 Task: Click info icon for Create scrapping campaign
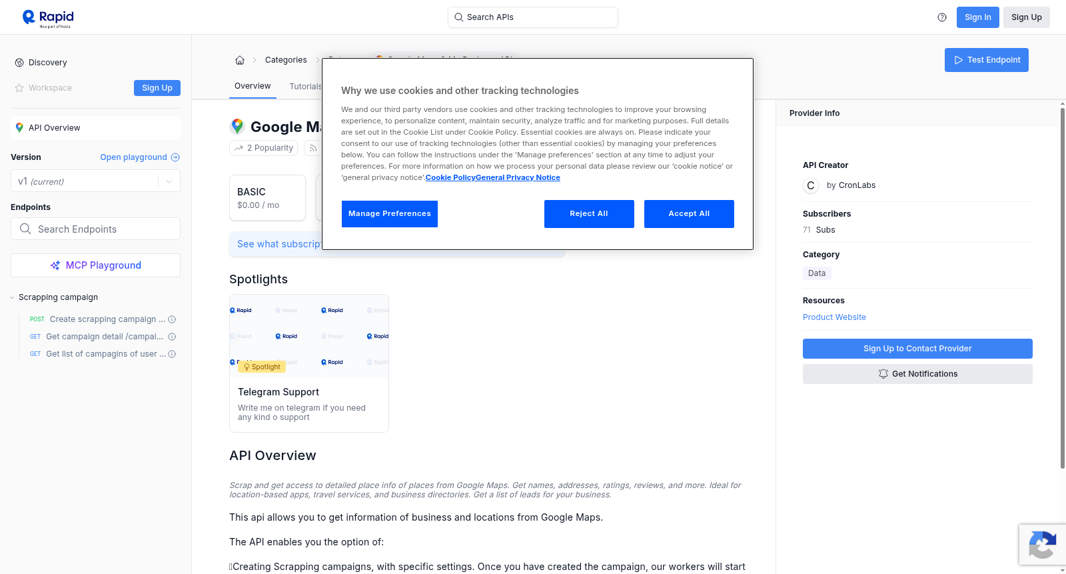coord(172,319)
